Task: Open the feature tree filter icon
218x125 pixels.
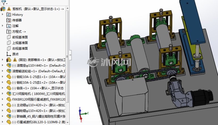Action: [x=3, y=2]
